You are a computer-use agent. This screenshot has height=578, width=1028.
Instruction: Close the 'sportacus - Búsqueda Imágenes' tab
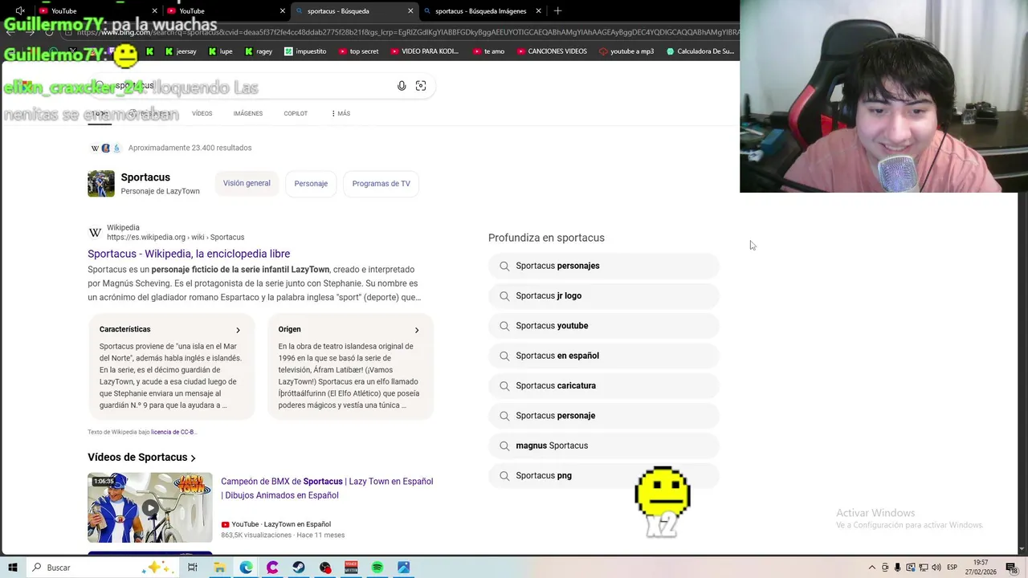(538, 11)
